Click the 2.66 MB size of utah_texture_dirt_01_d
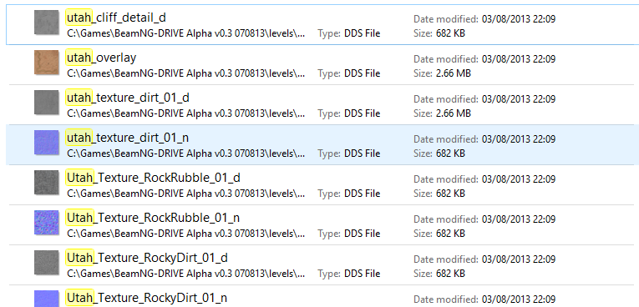Screen dimensions: 639x307 point(454,113)
